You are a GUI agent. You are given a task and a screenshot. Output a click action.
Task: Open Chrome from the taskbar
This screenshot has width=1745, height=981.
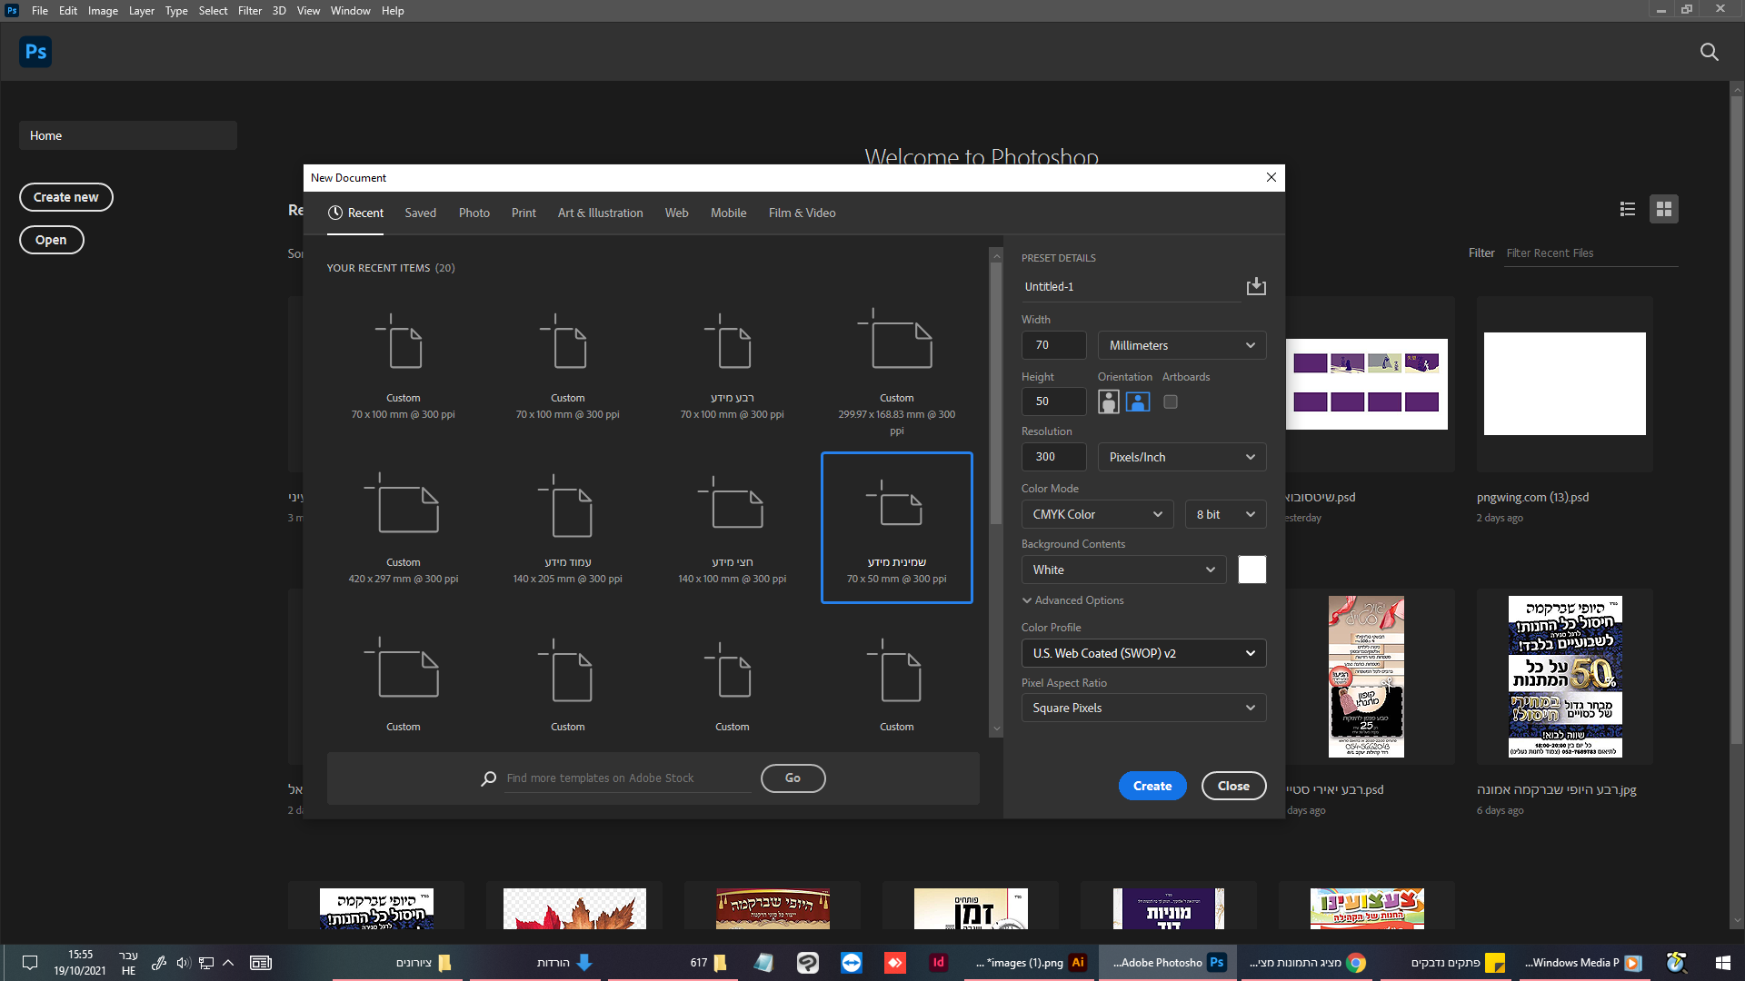click(1356, 963)
